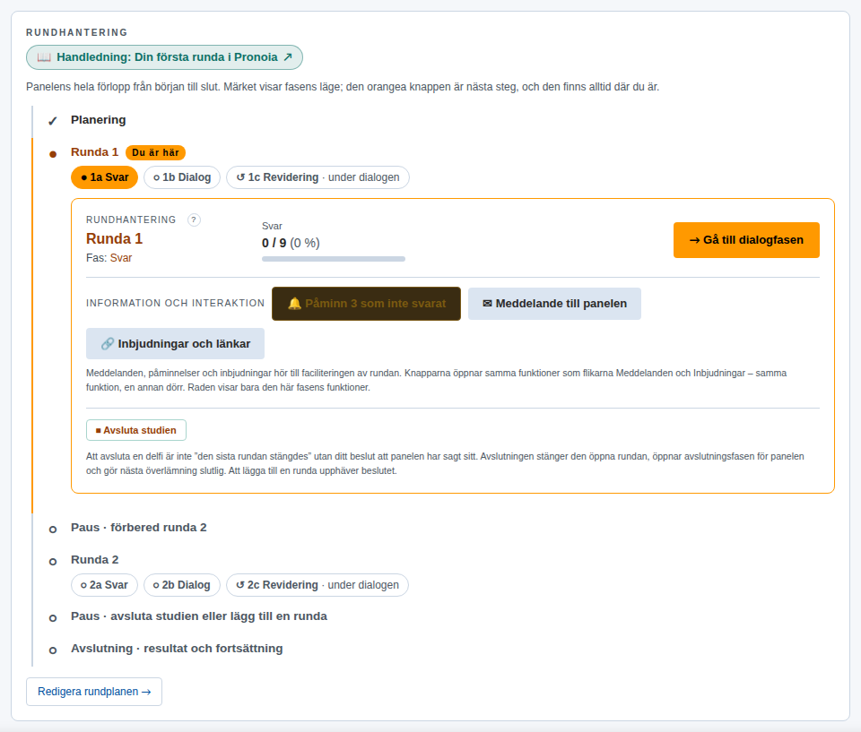
Task: Click Paus · avsluta studien eller lägg till en runda
Action: tap(199, 616)
